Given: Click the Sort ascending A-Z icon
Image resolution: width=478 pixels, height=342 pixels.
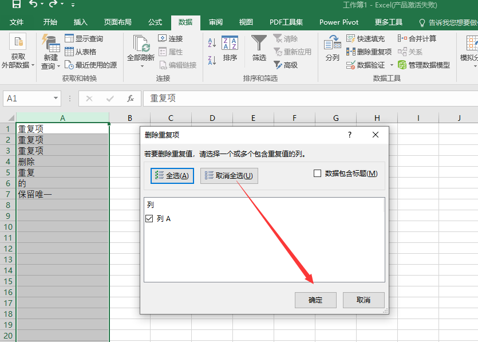Looking at the screenshot, I should point(212,42).
